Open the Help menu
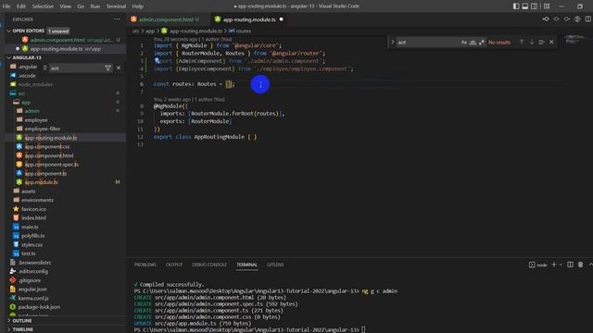The height and width of the screenshot is (333, 593). coord(138,6)
